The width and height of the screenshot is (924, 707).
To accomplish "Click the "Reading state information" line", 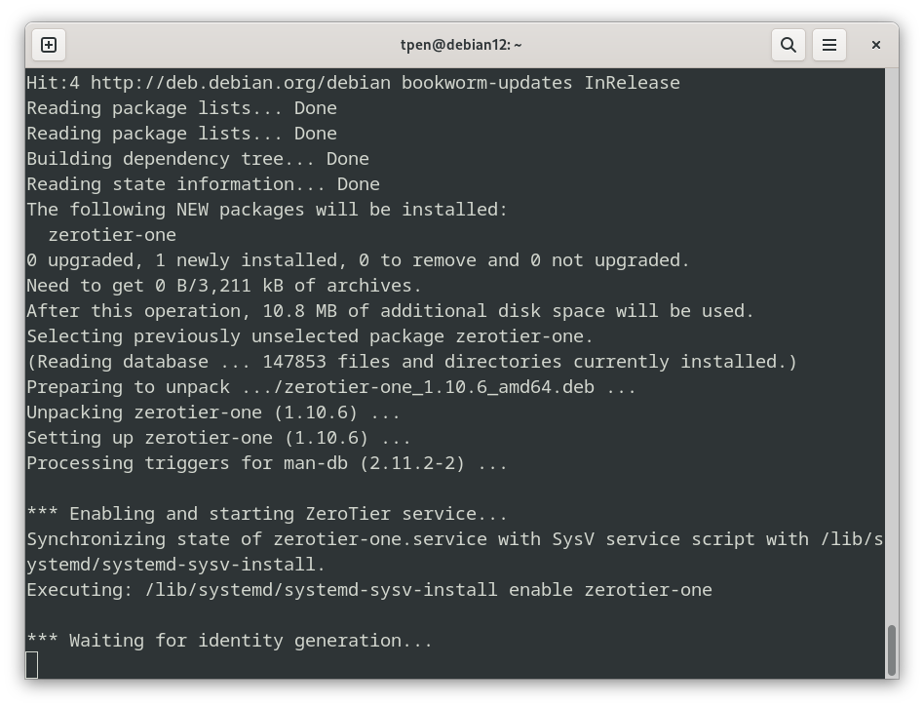I will (203, 184).
